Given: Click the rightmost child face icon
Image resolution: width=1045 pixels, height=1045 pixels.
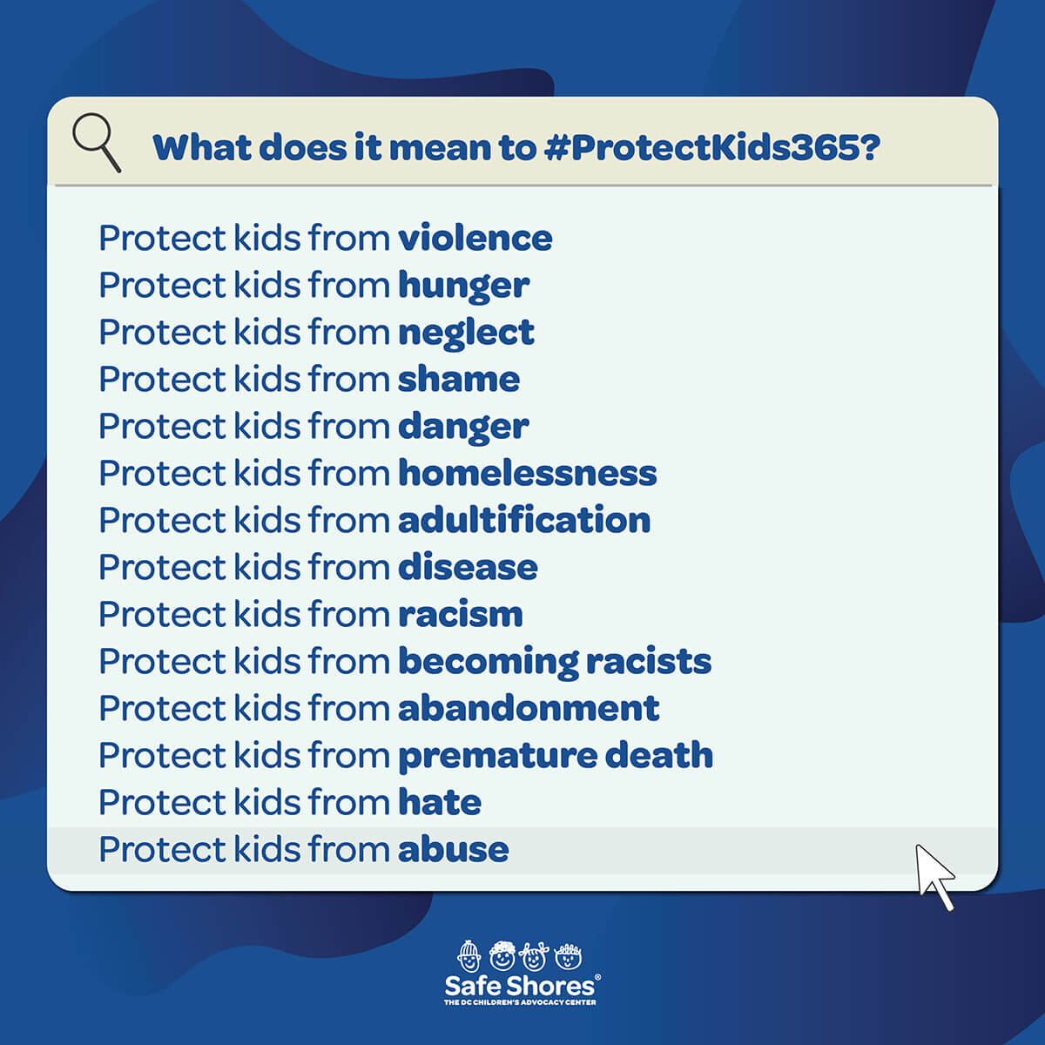Looking at the screenshot, I should 568,956.
